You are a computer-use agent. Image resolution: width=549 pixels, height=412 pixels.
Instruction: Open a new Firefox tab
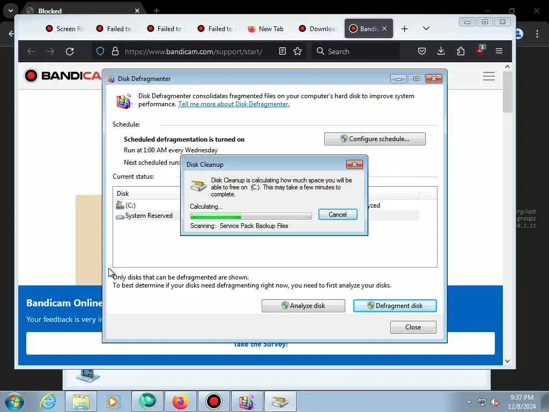[404, 29]
